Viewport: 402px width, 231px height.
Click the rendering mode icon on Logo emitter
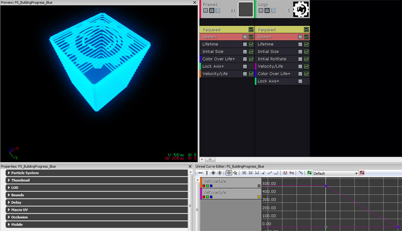[x=267, y=10]
